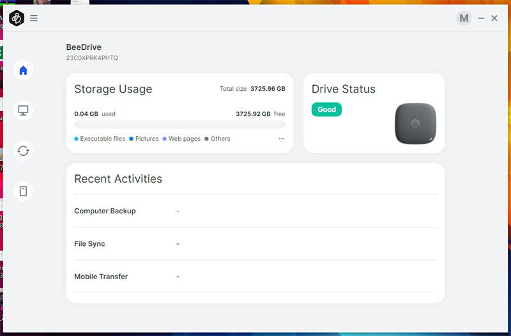Click the storage usage progress bar
The image size is (511, 336).
click(179, 125)
